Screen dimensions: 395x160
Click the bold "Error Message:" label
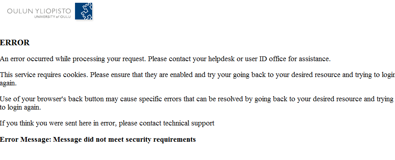pyautogui.click(x=25, y=139)
